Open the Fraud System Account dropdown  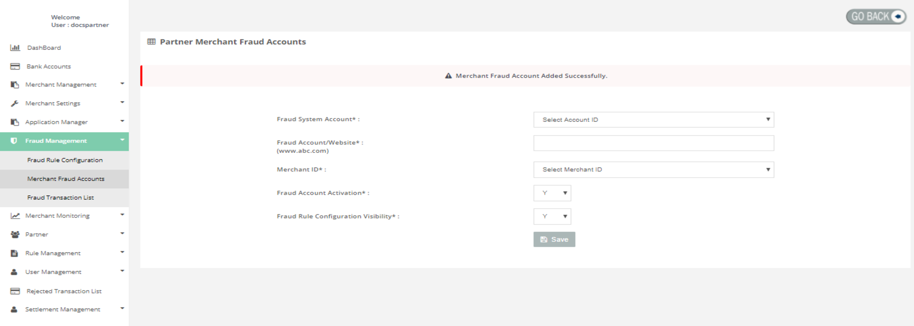pos(653,120)
